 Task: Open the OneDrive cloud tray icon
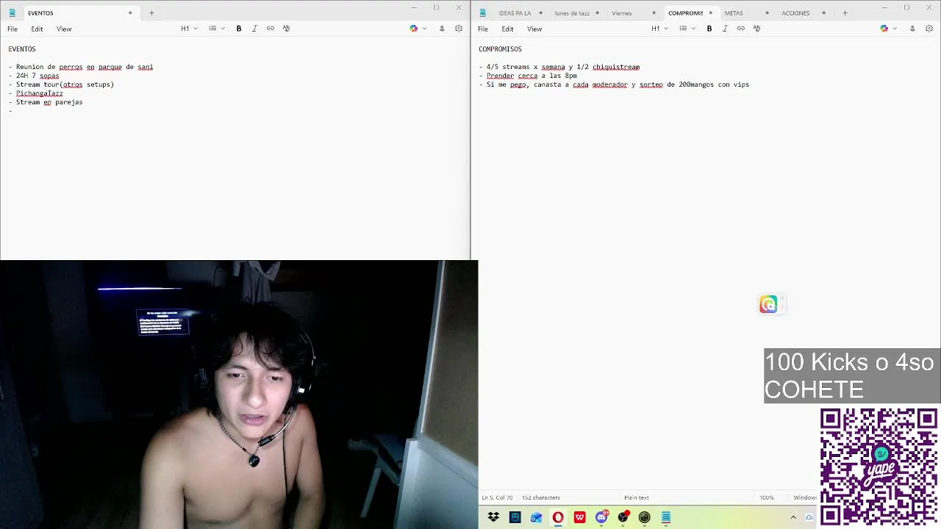(x=809, y=517)
